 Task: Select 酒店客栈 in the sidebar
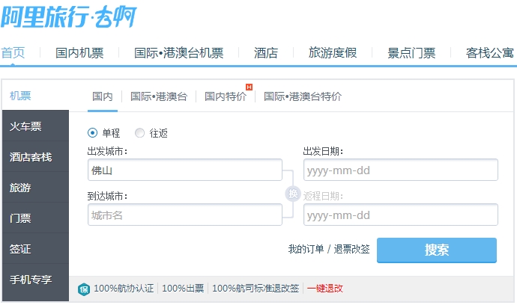coord(36,157)
